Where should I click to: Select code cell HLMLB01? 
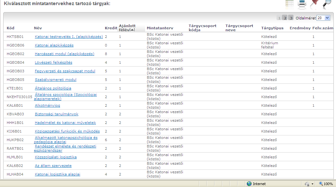click(x=15, y=157)
